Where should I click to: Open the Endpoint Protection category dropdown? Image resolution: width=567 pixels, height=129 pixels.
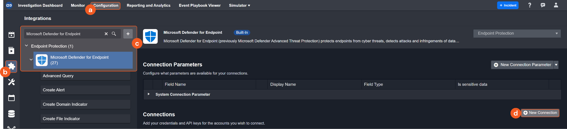[517, 33]
